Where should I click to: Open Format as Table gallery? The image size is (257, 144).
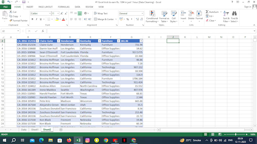(164, 17)
